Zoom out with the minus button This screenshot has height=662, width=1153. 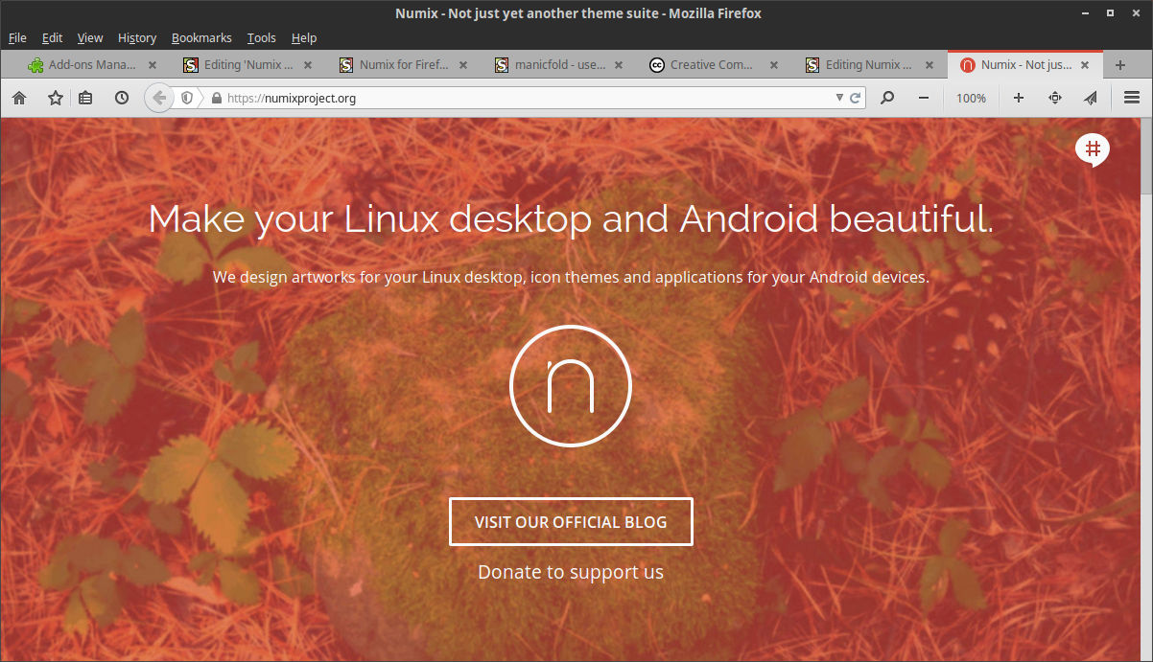923,98
